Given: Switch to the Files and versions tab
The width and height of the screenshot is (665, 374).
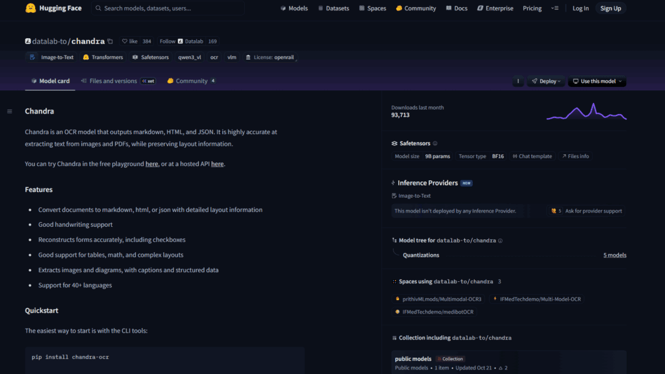Looking at the screenshot, I should (118, 81).
